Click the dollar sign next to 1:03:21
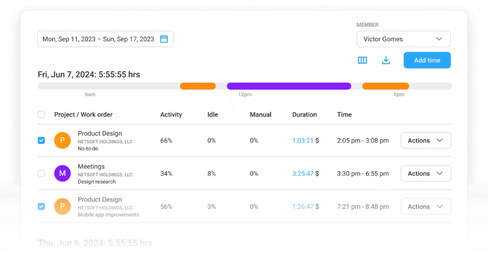 click(317, 140)
